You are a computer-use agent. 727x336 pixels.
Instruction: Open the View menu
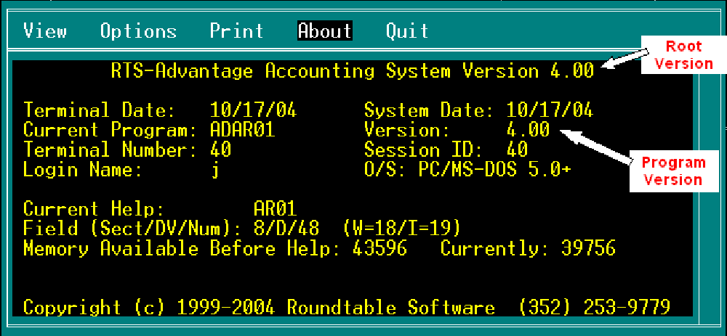coord(45,31)
